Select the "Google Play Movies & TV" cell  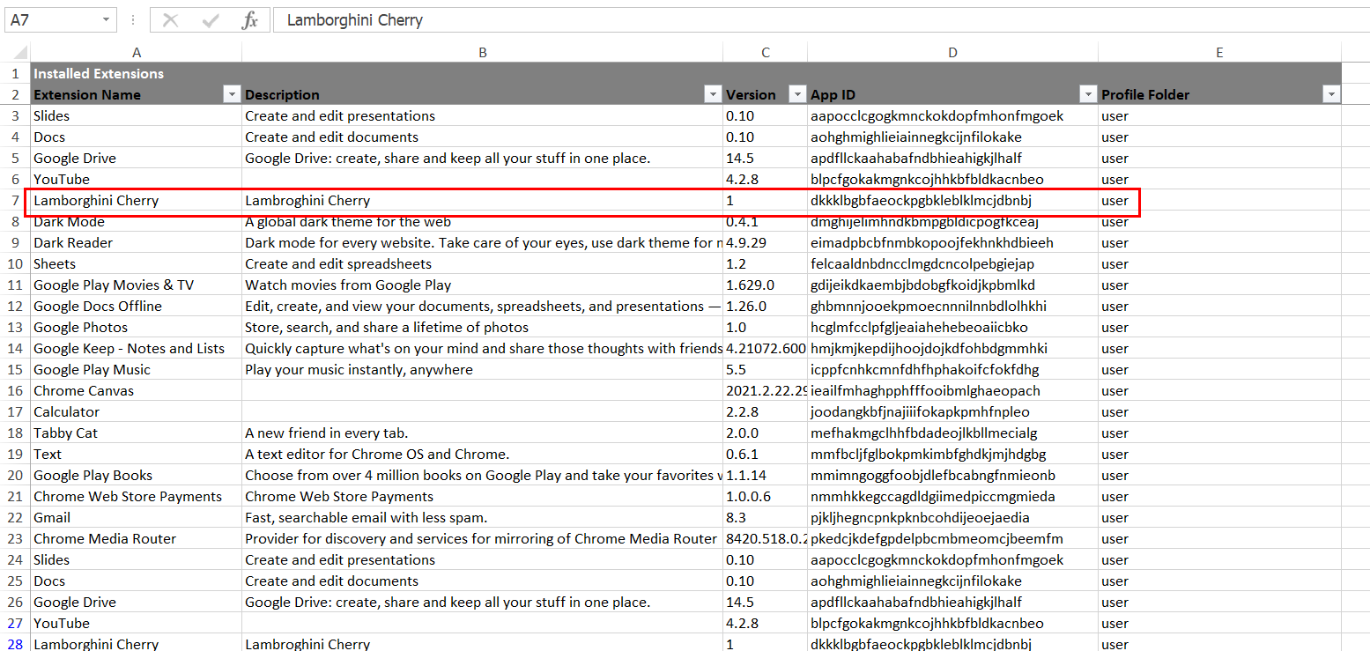click(137, 285)
